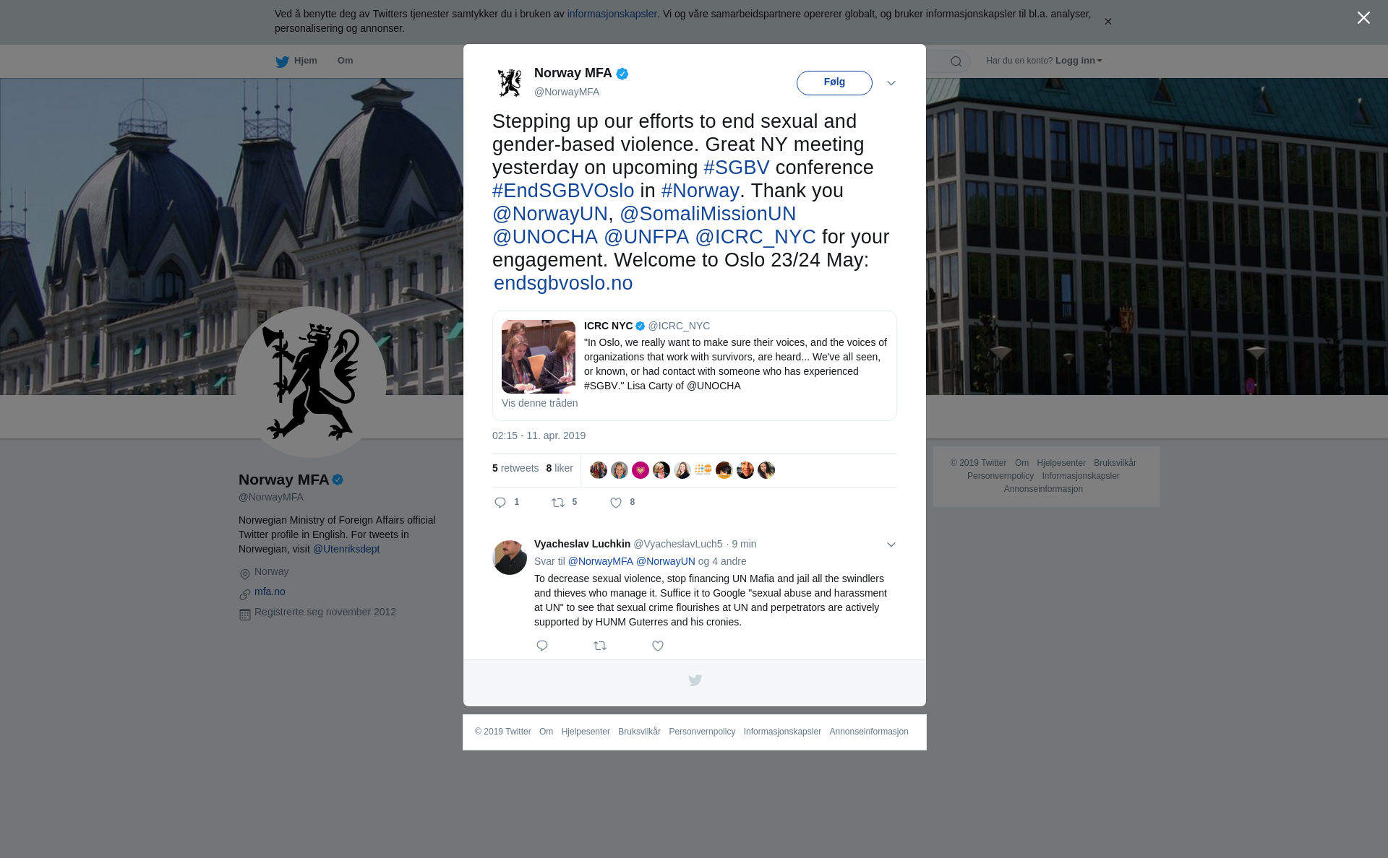Screen dimensions: 1388x858
Task: Dismiss the cookie notice banner
Action: tap(1108, 22)
